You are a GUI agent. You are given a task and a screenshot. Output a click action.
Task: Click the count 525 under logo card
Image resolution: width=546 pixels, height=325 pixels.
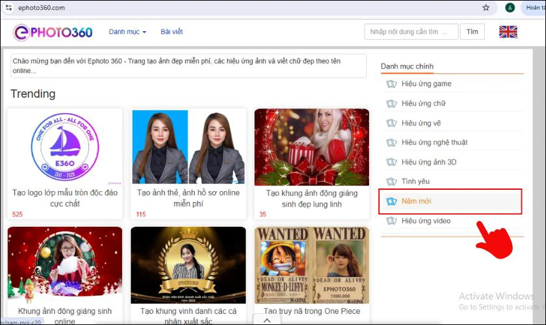[17, 214]
